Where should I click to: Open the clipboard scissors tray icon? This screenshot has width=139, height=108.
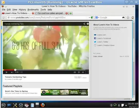click(119, 105)
